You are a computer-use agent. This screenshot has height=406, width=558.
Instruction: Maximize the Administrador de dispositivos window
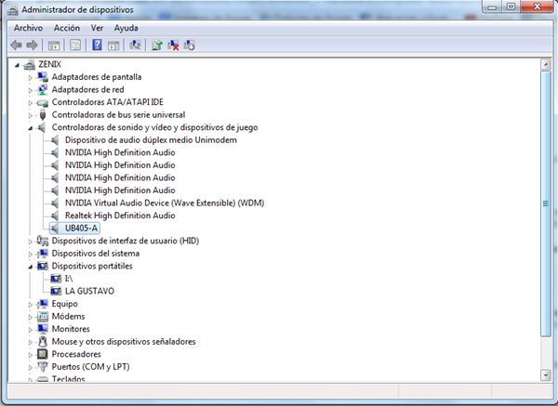click(x=511, y=7)
